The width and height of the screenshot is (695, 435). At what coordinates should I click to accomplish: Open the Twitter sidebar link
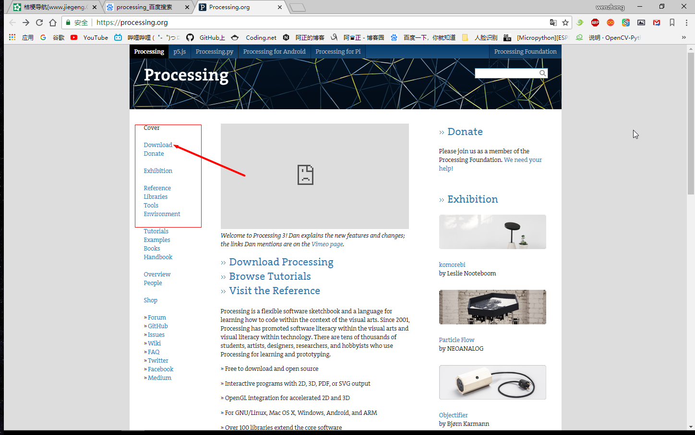[x=158, y=361]
